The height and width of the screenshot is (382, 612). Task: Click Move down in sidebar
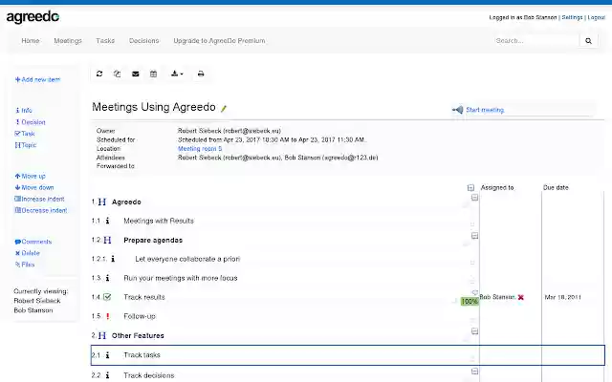[x=34, y=187]
